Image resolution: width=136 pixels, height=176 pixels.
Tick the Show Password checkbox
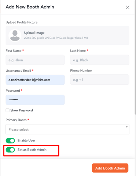[7, 110]
